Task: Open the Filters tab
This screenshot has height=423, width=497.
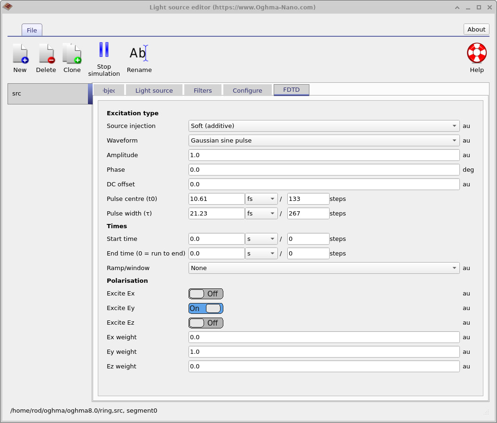Action: tap(203, 90)
